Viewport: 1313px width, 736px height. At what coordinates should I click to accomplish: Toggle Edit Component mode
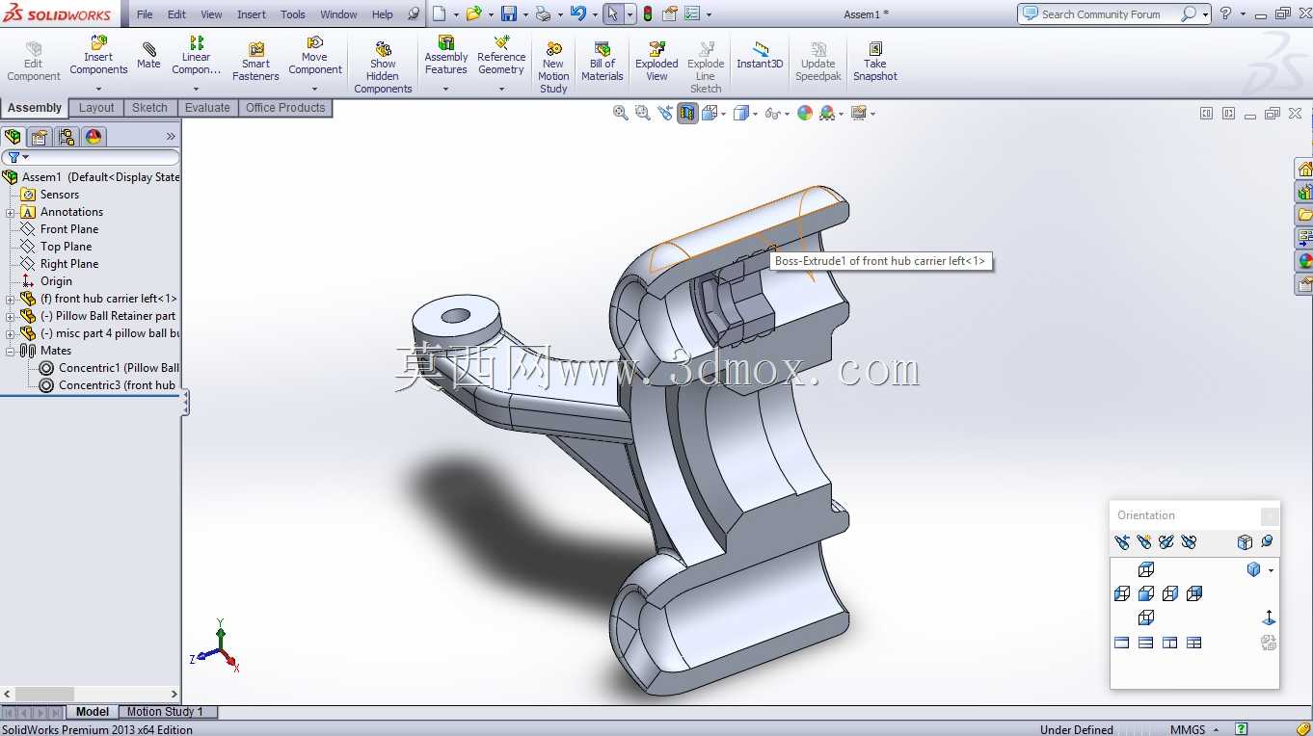[x=34, y=62]
